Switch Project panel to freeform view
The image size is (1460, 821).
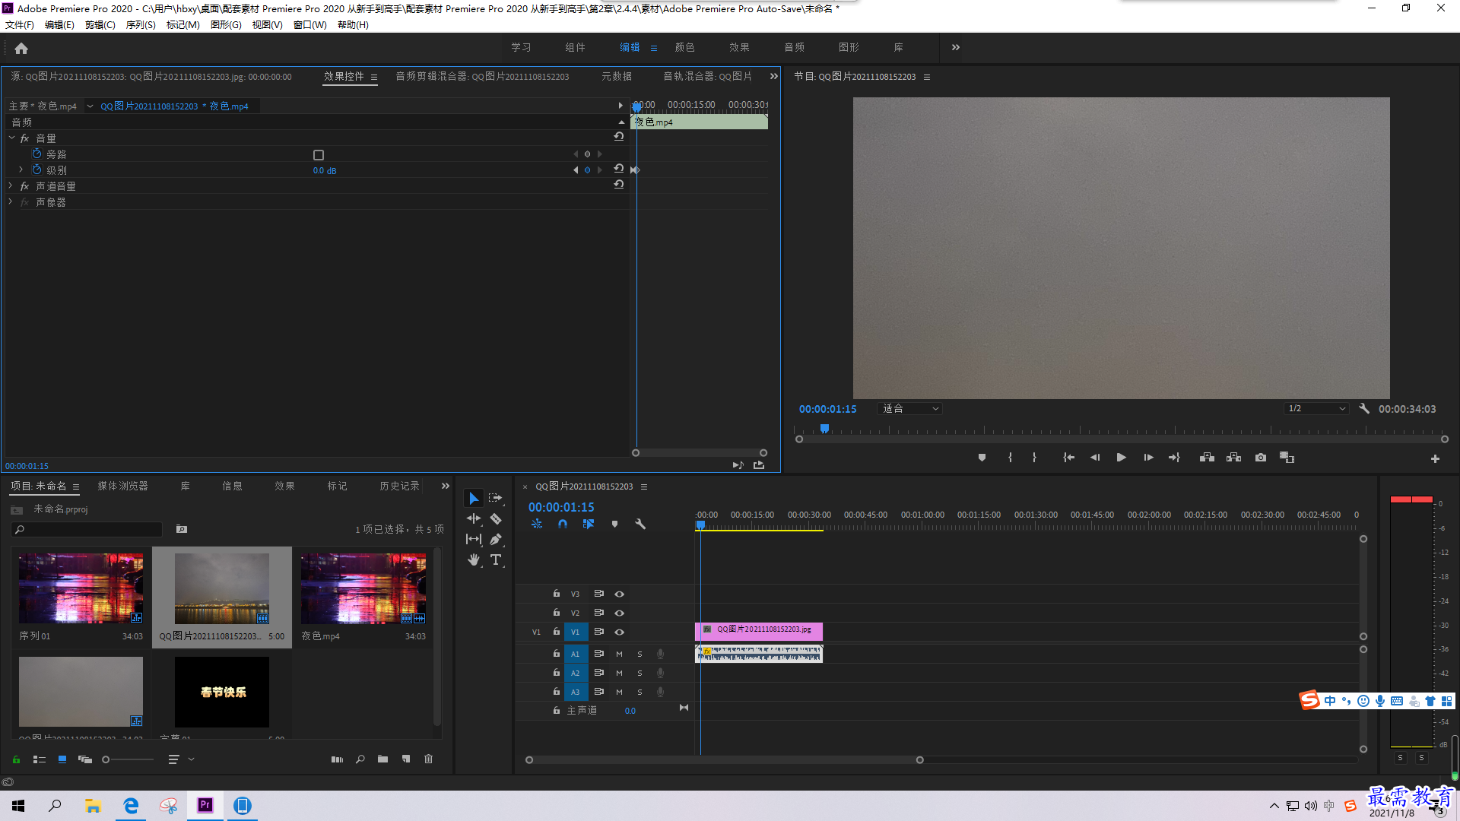click(85, 759)
